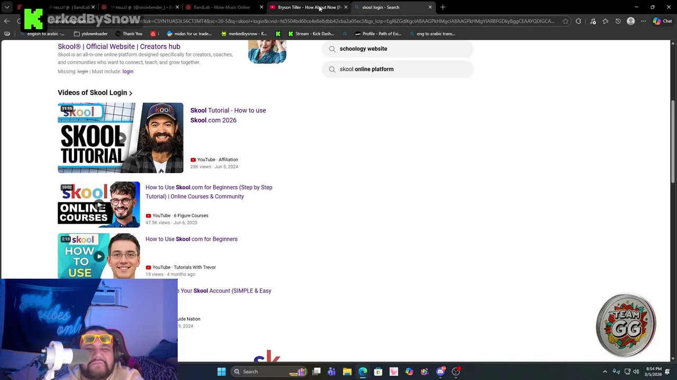Open File Explorer from taskbar
Image resolution: width=677 pixels, height=380 pixels.
click(x=347, y=372)
